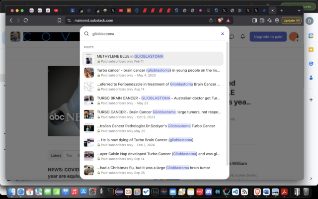This screenshot has height=199, width=318.
Task: Reload the makismd.substack.com page
Action: click(26, 20)
